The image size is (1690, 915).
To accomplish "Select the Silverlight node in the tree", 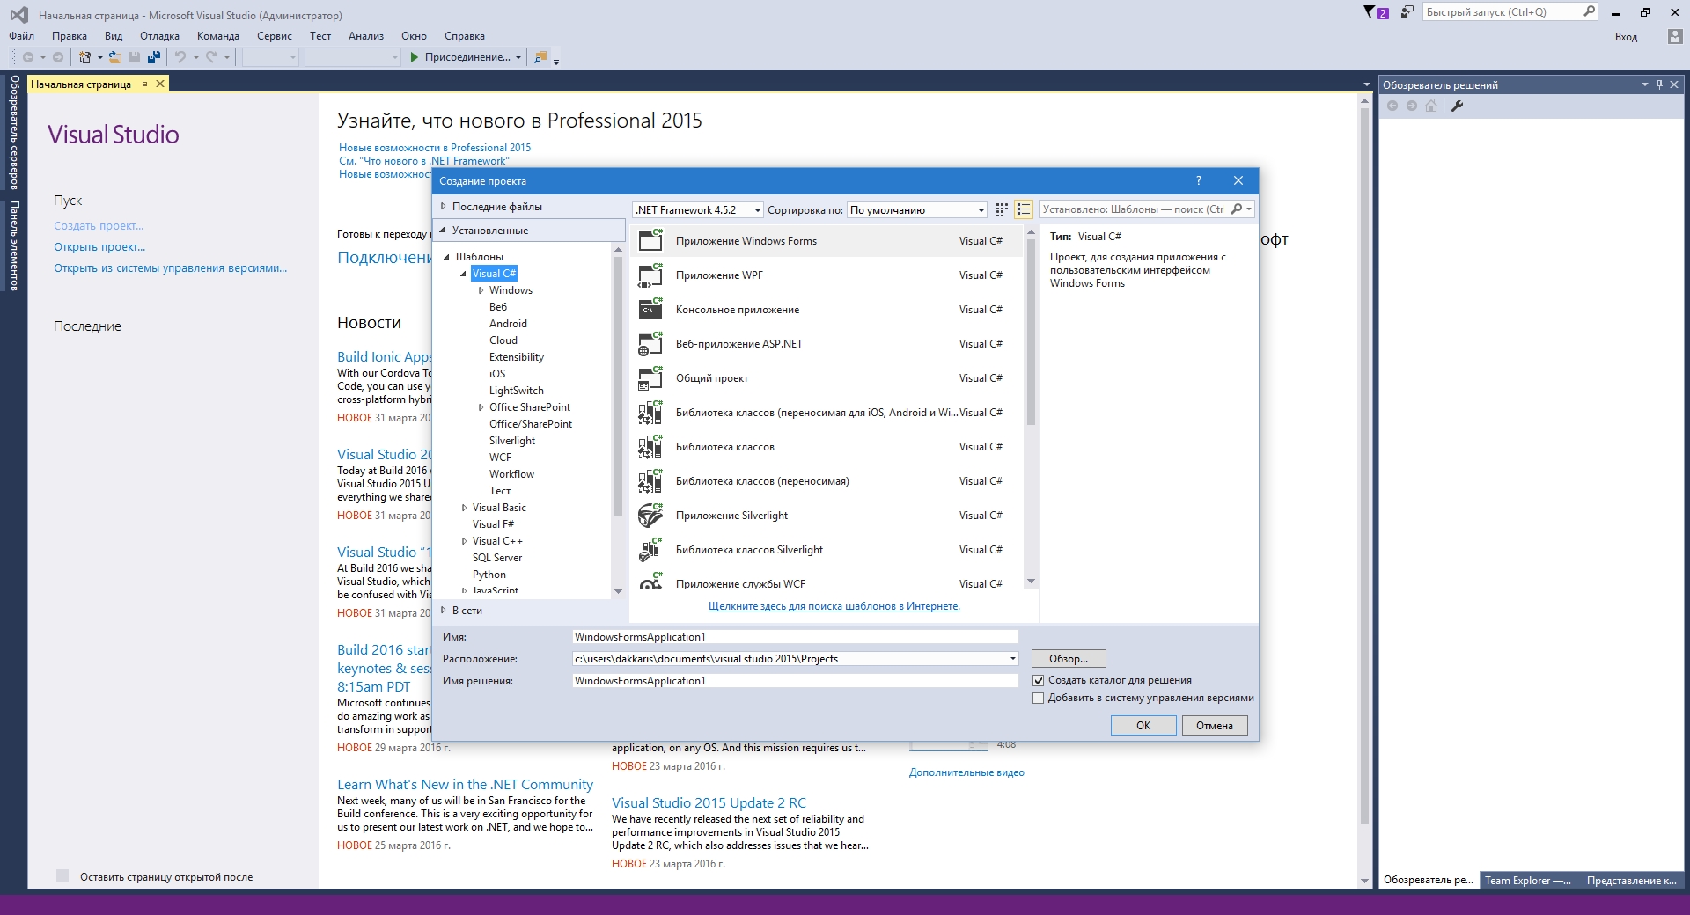I will pos(511,441).
